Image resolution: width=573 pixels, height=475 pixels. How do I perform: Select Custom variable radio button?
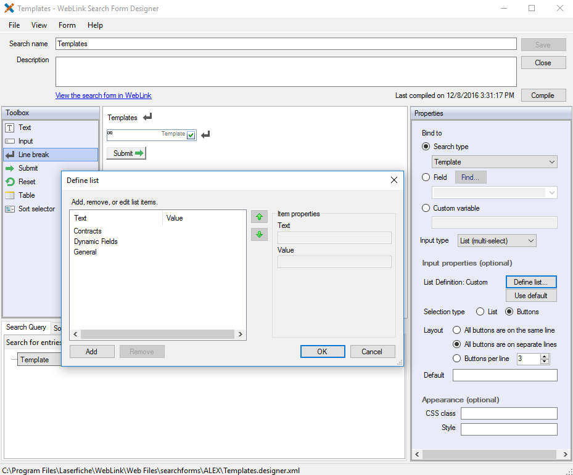point(426,208)
